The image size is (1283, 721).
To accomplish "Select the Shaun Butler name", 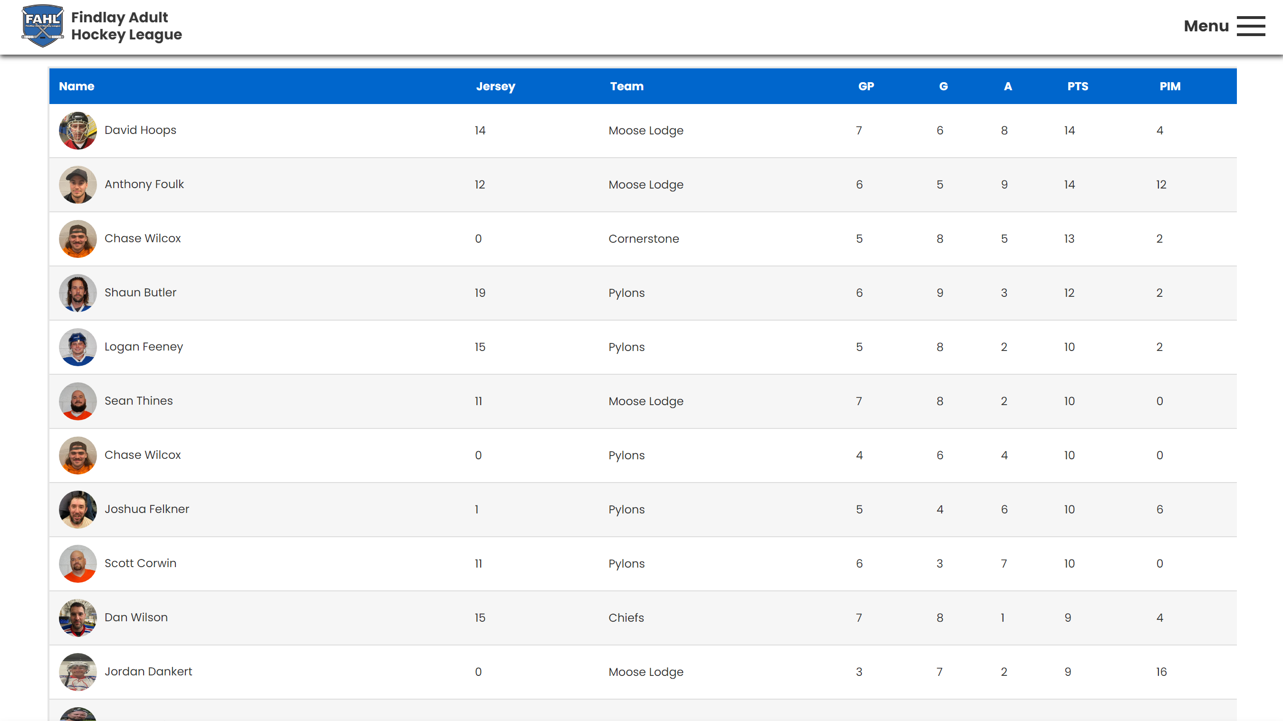I will click(x=140, y=293).
